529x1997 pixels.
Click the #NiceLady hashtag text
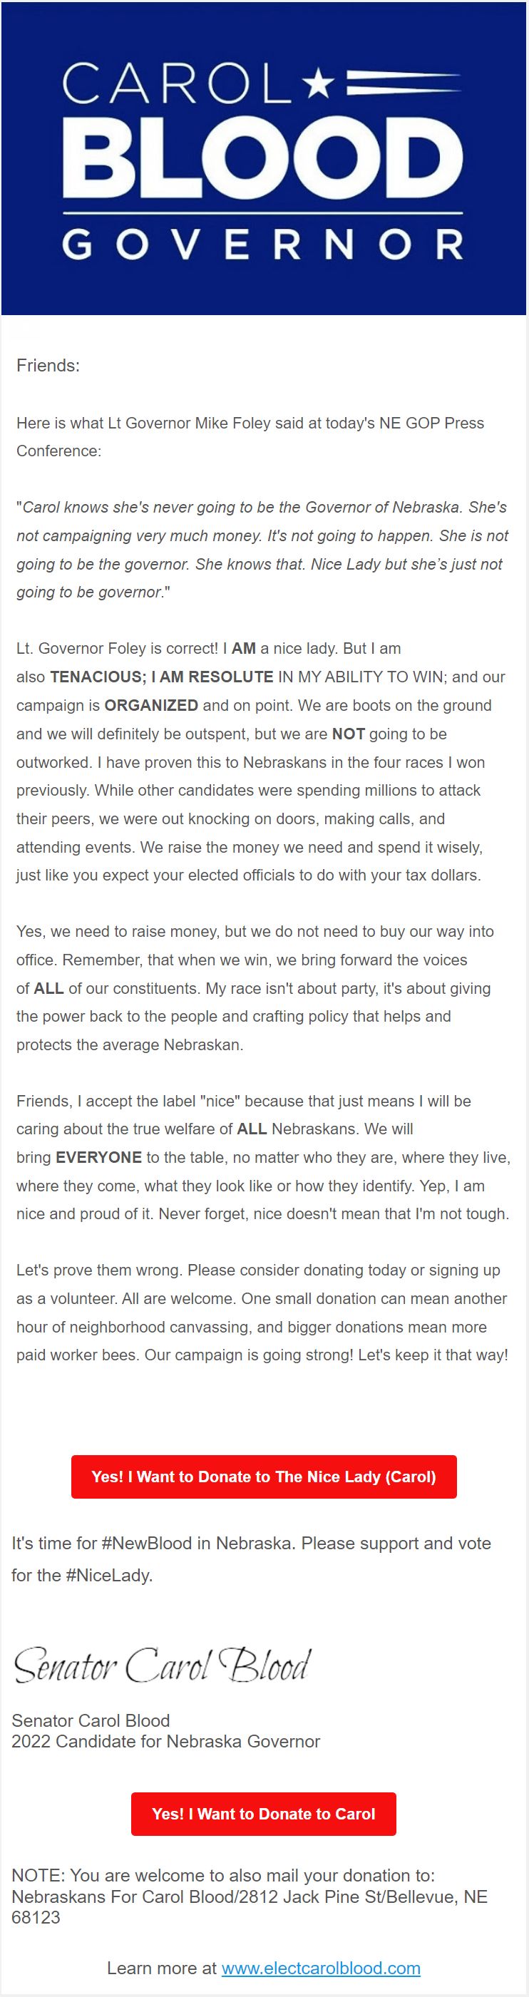[x=108, y=1574]
